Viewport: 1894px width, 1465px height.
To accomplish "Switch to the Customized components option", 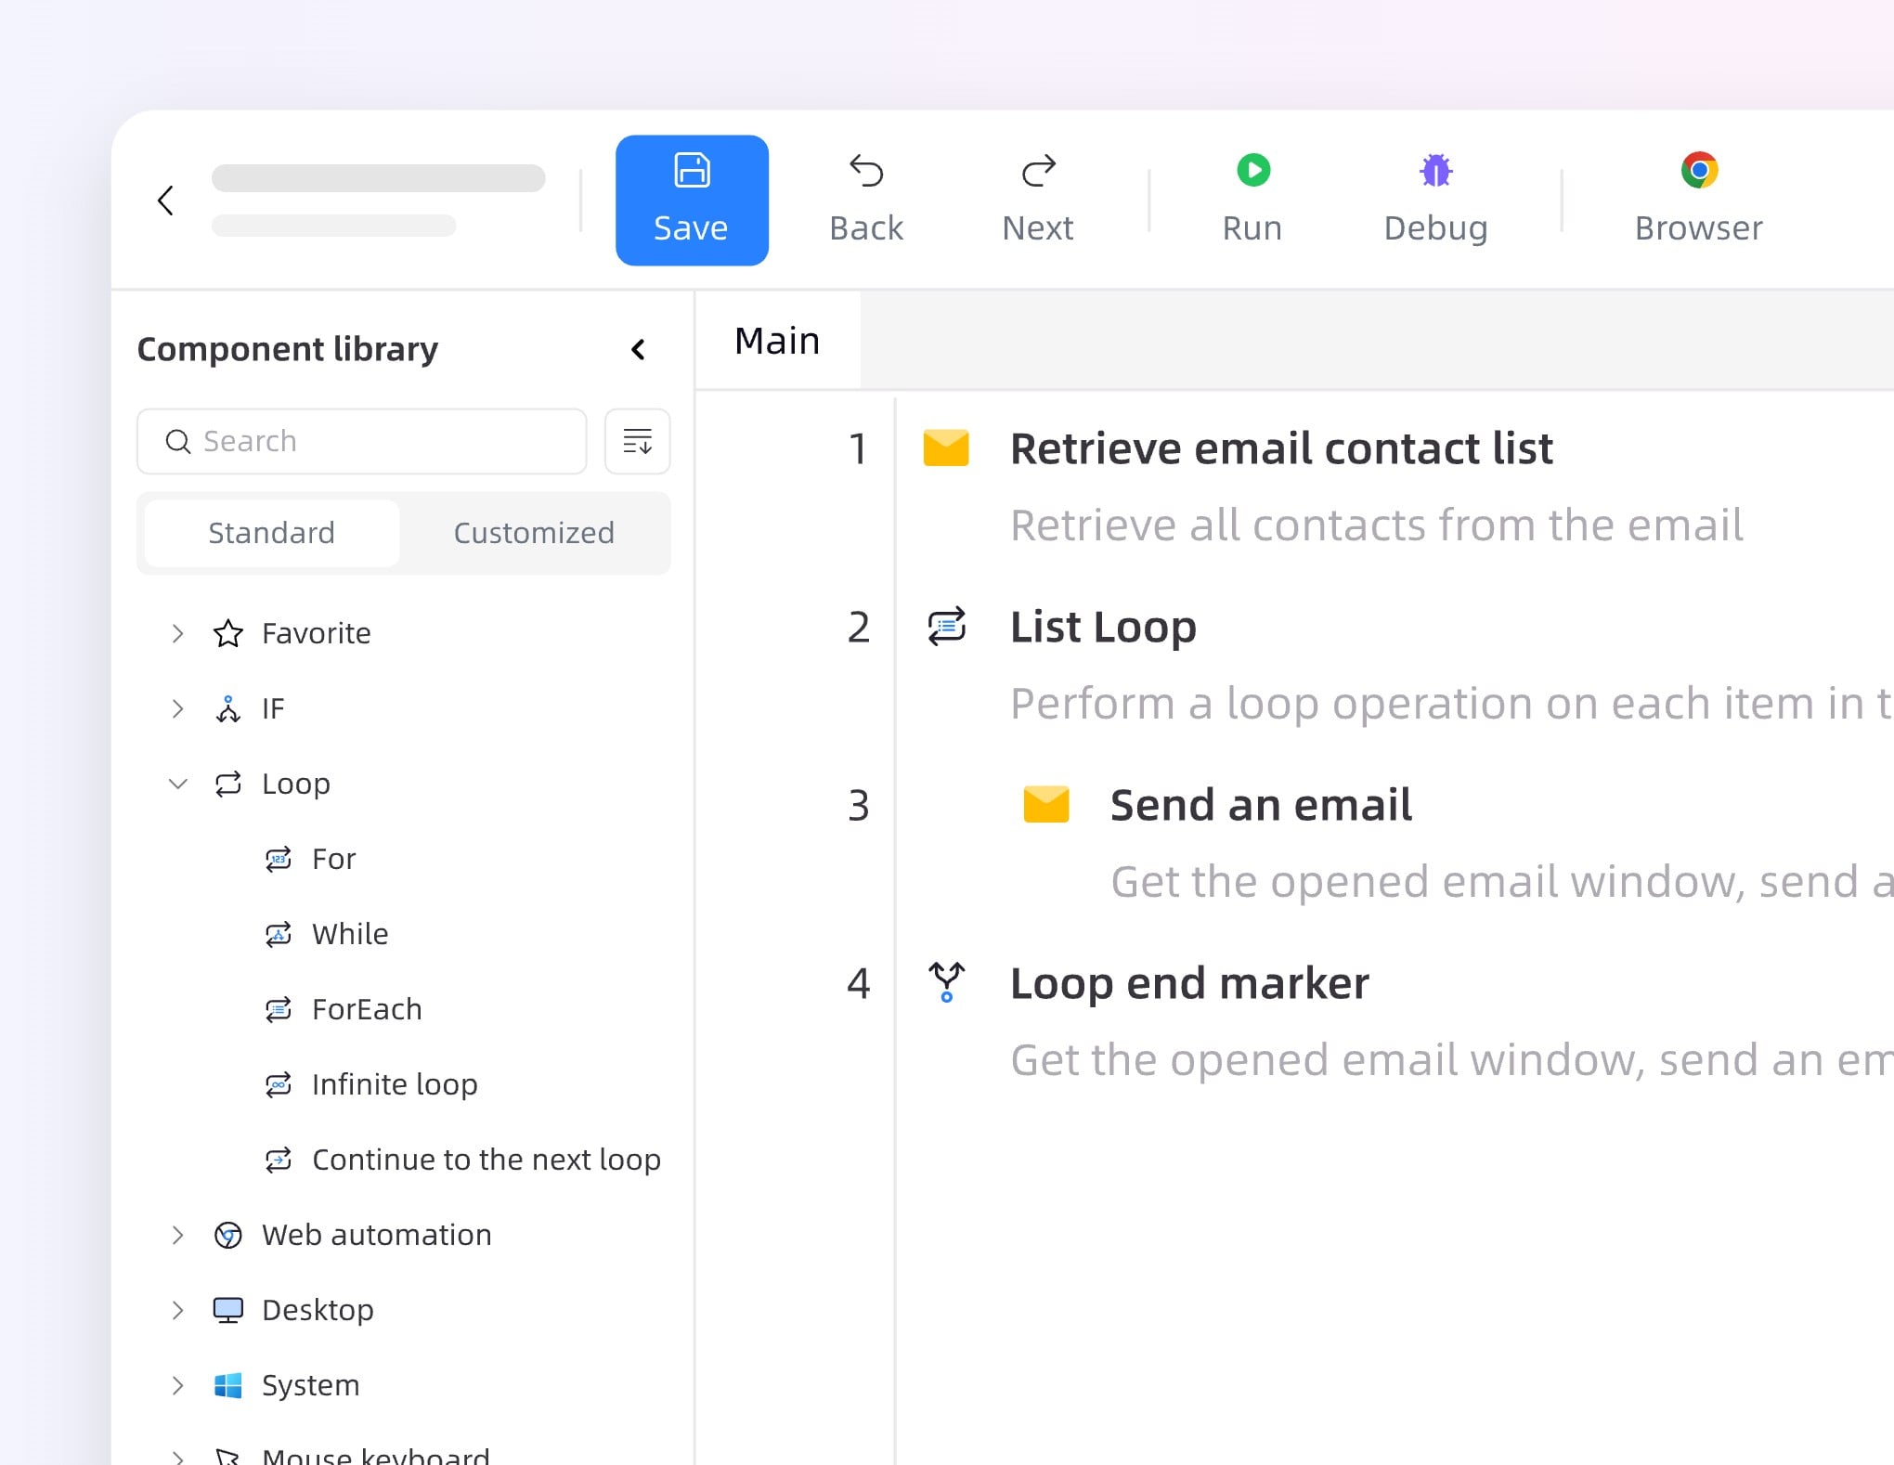I will click(534, 533).
